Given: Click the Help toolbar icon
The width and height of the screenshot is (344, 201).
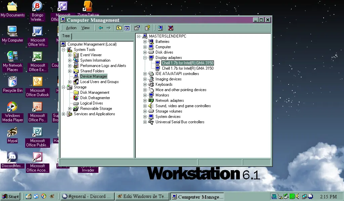Looking at the screenshot, I should pos(147,28).
